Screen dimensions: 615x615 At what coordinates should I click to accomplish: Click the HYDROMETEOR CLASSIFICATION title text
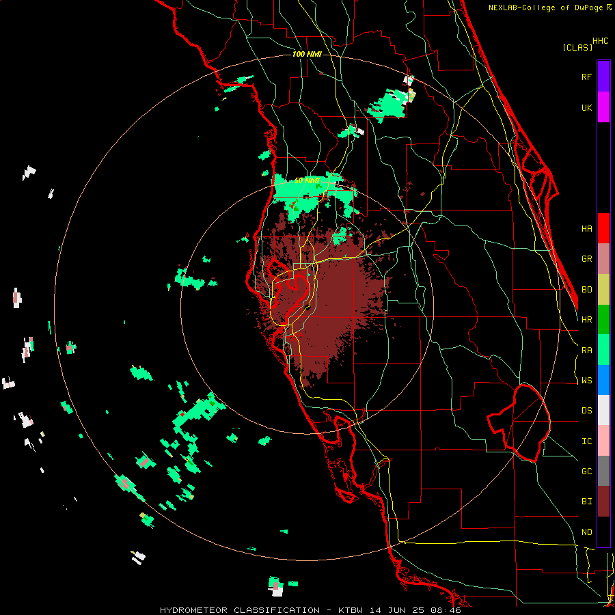click(239, 610)
